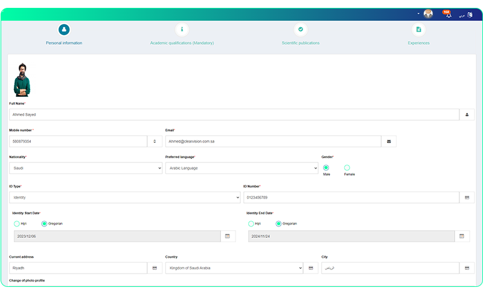The width and height of the screenshot is (483, 302).
Task: Expand the Preferred language dropdown
Action: [x=241, y=169]
